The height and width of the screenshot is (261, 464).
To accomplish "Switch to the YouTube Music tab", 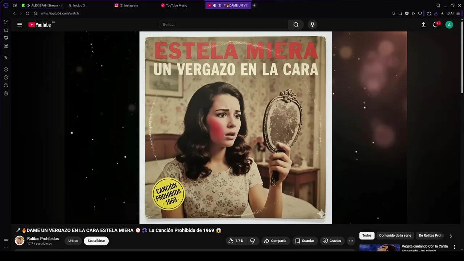I will (175, 5).
